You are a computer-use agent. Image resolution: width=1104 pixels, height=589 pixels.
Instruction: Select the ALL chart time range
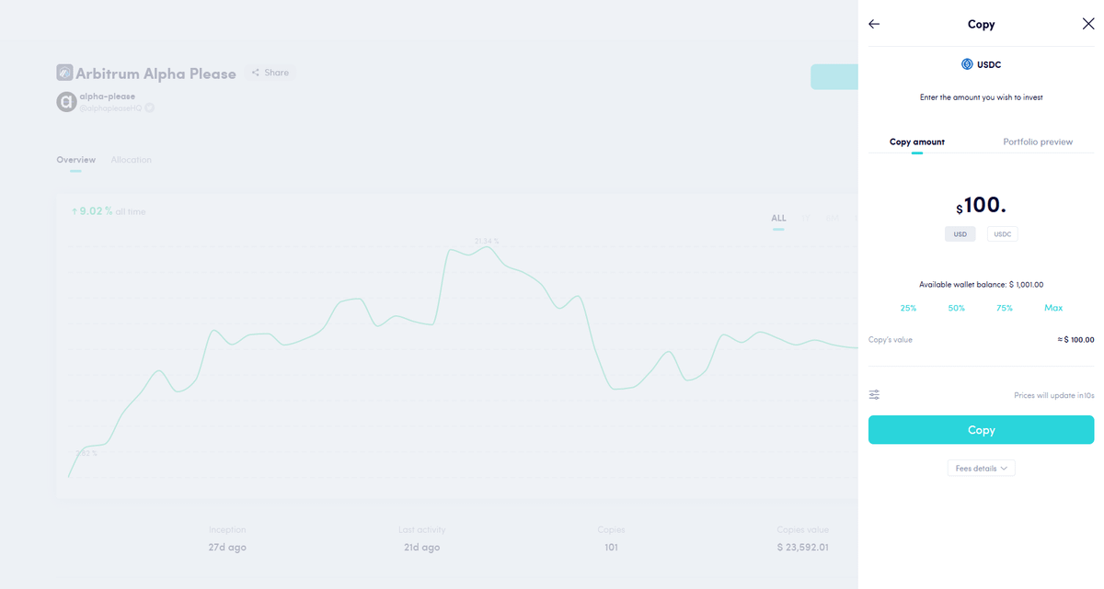coord(778,218)
